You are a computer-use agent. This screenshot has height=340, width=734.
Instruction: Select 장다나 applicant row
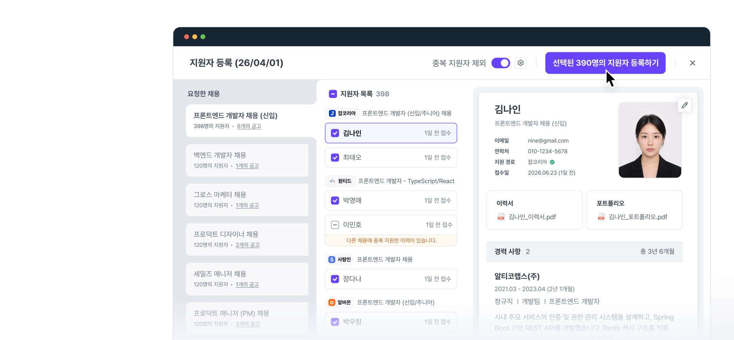point(391,279)
